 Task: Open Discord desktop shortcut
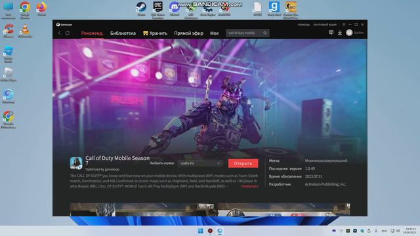point(175,9)
